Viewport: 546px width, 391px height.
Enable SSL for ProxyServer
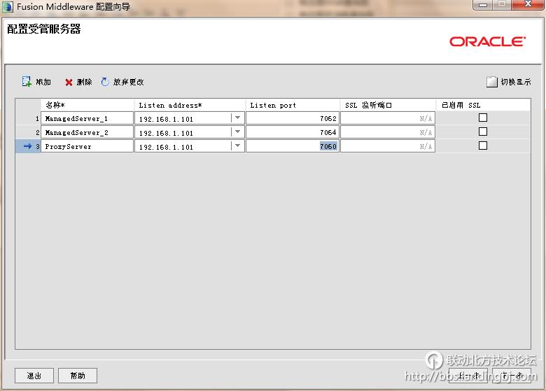pos(482,145)
